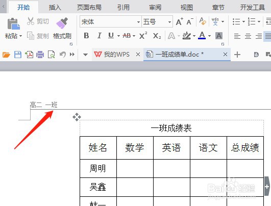This screenshot has width=271, height=206.
Task: Open the 引用 ribbon tab
Action: tap(123, 8)
